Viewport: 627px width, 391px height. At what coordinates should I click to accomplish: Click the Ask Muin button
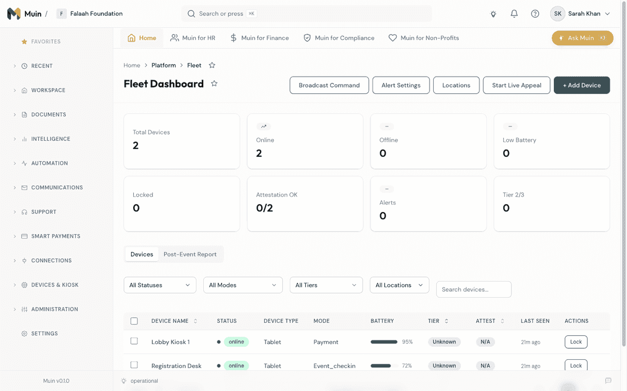click(x=583, y=38)
